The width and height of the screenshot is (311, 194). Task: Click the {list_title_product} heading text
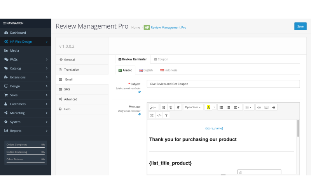pyautogui.click(x=170, y=163)
